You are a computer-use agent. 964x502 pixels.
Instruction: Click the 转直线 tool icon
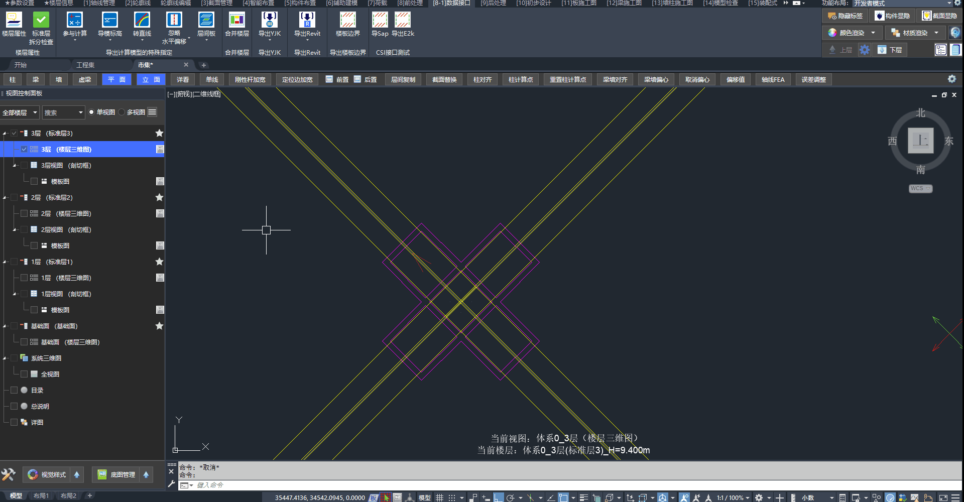[142, 20]
